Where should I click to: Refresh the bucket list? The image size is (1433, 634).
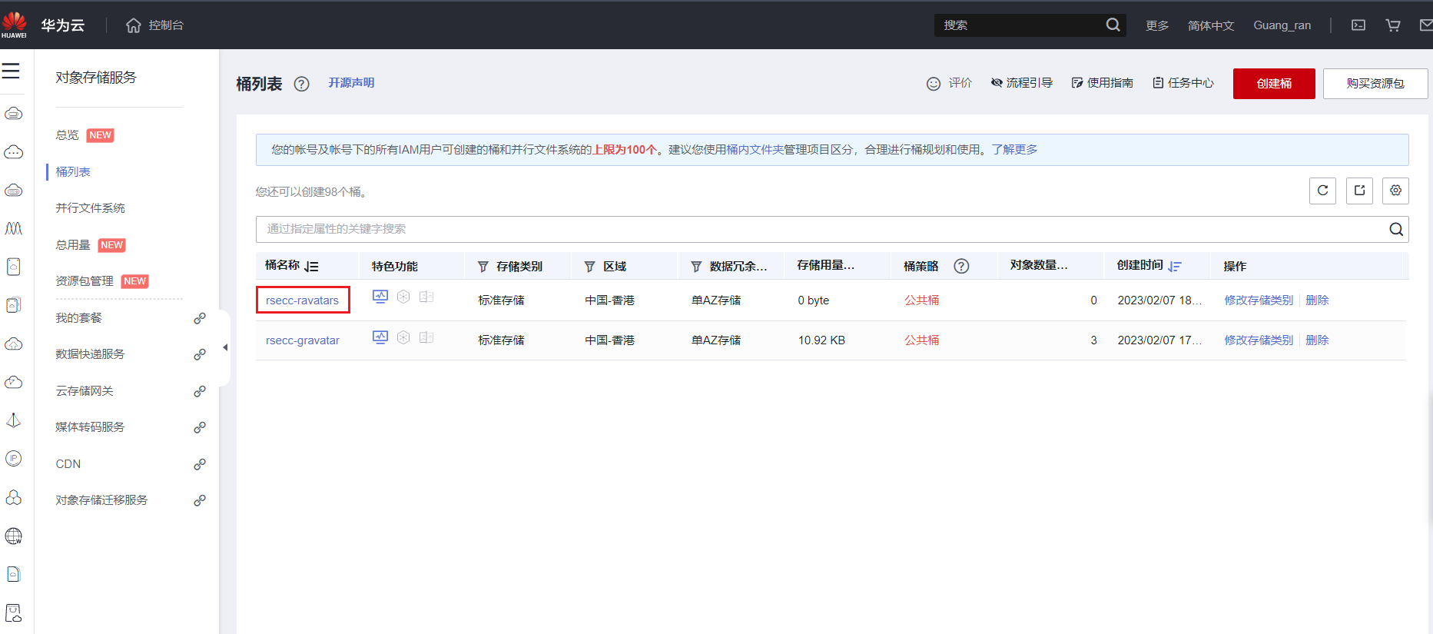1322,191
